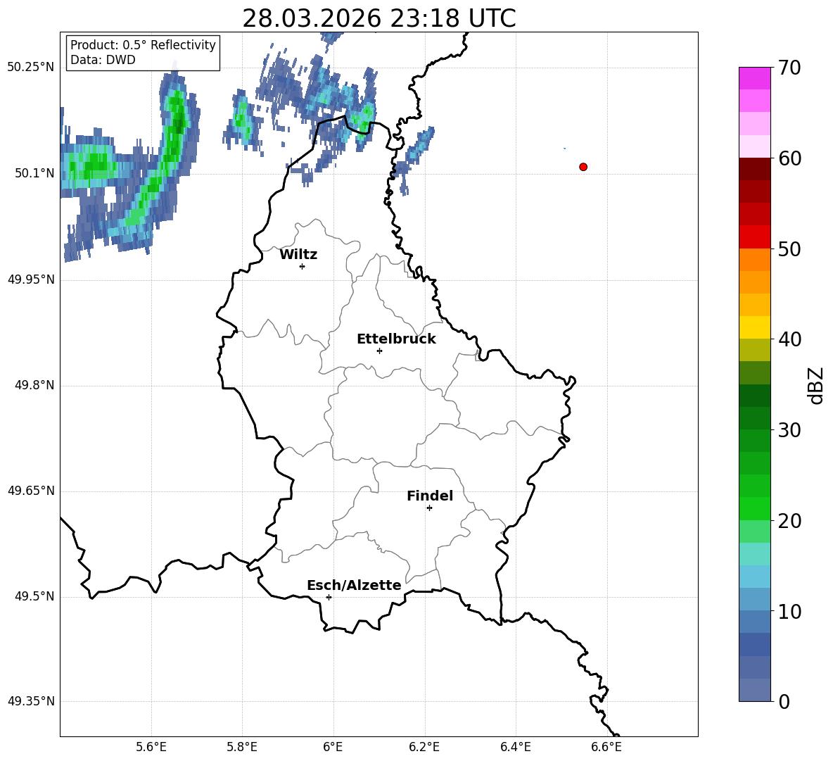Click the timestamp title 28.03.2026 23:18 UTC
833x761 pixels.
[x=379, y=18]
